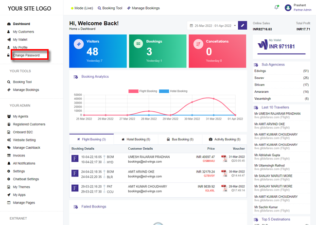Click price INR 40697.47
This screenshot has width=316, height=225.
(x=205, y=156)
